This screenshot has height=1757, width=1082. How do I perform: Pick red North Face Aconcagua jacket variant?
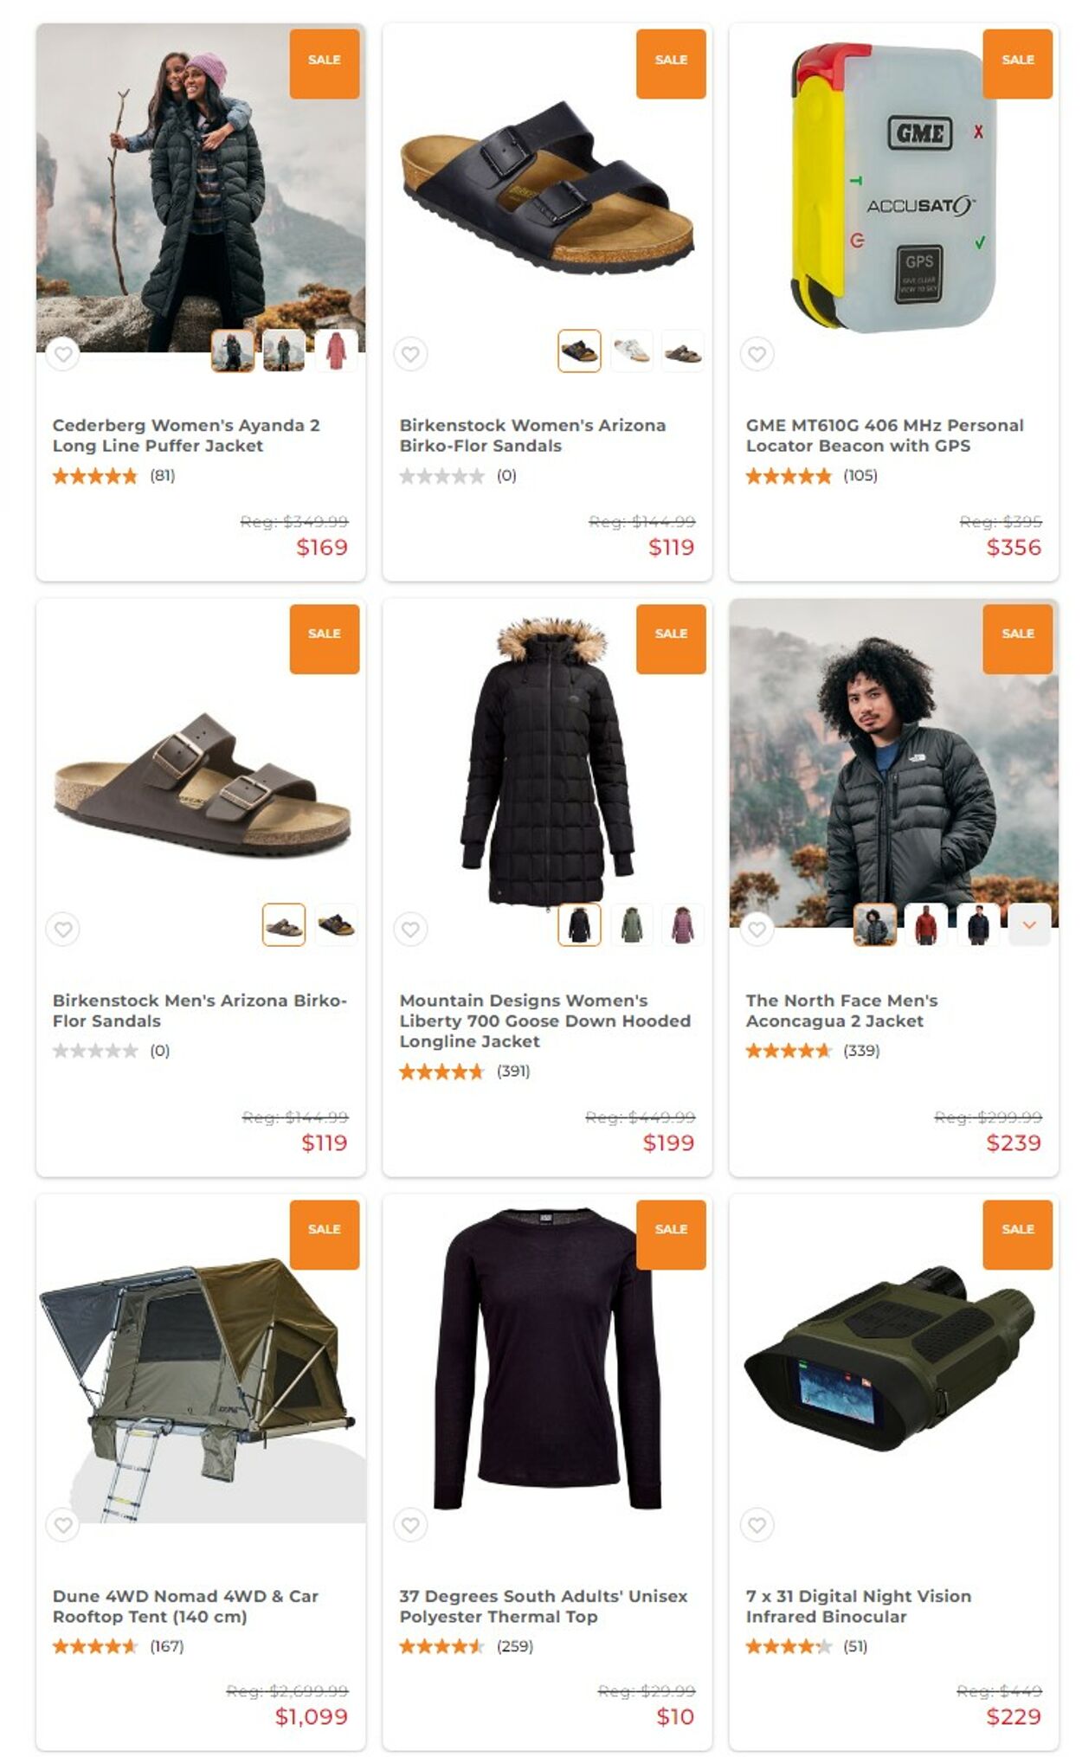coord(926,924)
